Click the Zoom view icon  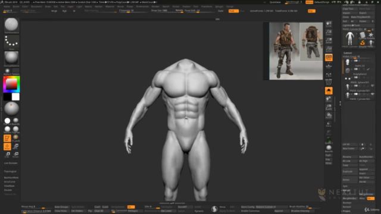329,32
